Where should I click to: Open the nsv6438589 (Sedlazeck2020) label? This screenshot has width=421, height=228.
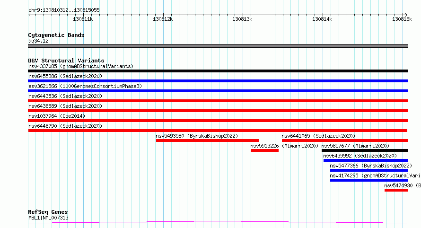(65, 106)
